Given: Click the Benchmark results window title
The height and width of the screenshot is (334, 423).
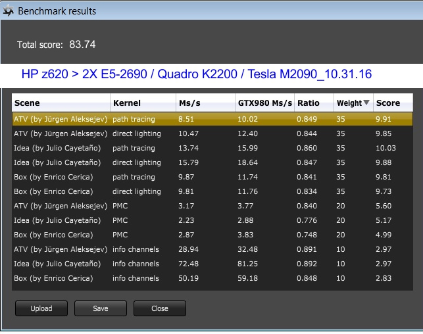Looking at the screenshot, I should 57,11.
